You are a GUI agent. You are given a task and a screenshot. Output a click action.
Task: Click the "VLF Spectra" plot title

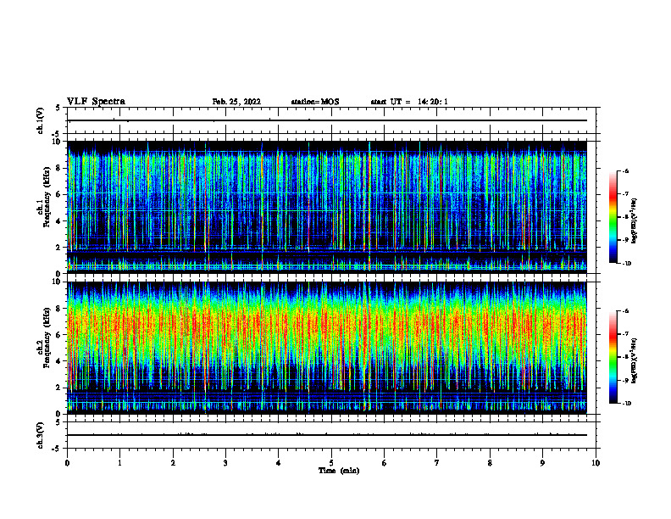[x=96, y=102]
